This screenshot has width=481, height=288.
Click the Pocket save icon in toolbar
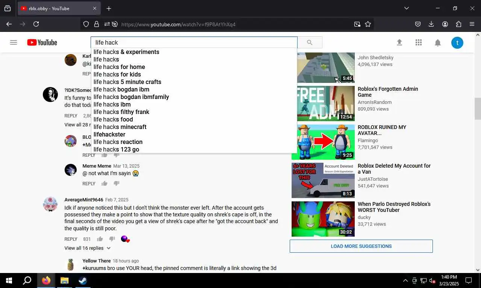418,24
